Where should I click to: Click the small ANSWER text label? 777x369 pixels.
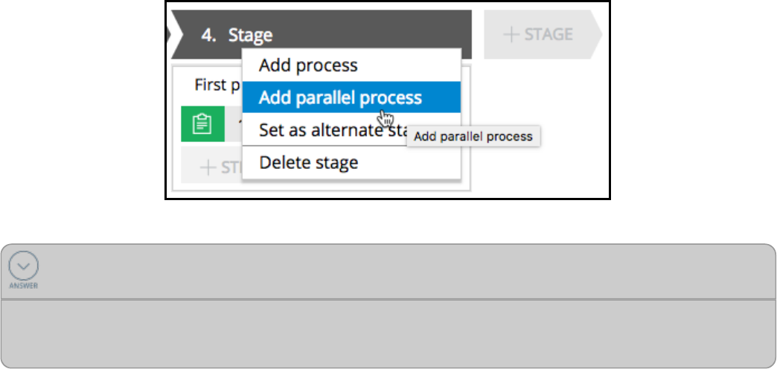[24, 285]
